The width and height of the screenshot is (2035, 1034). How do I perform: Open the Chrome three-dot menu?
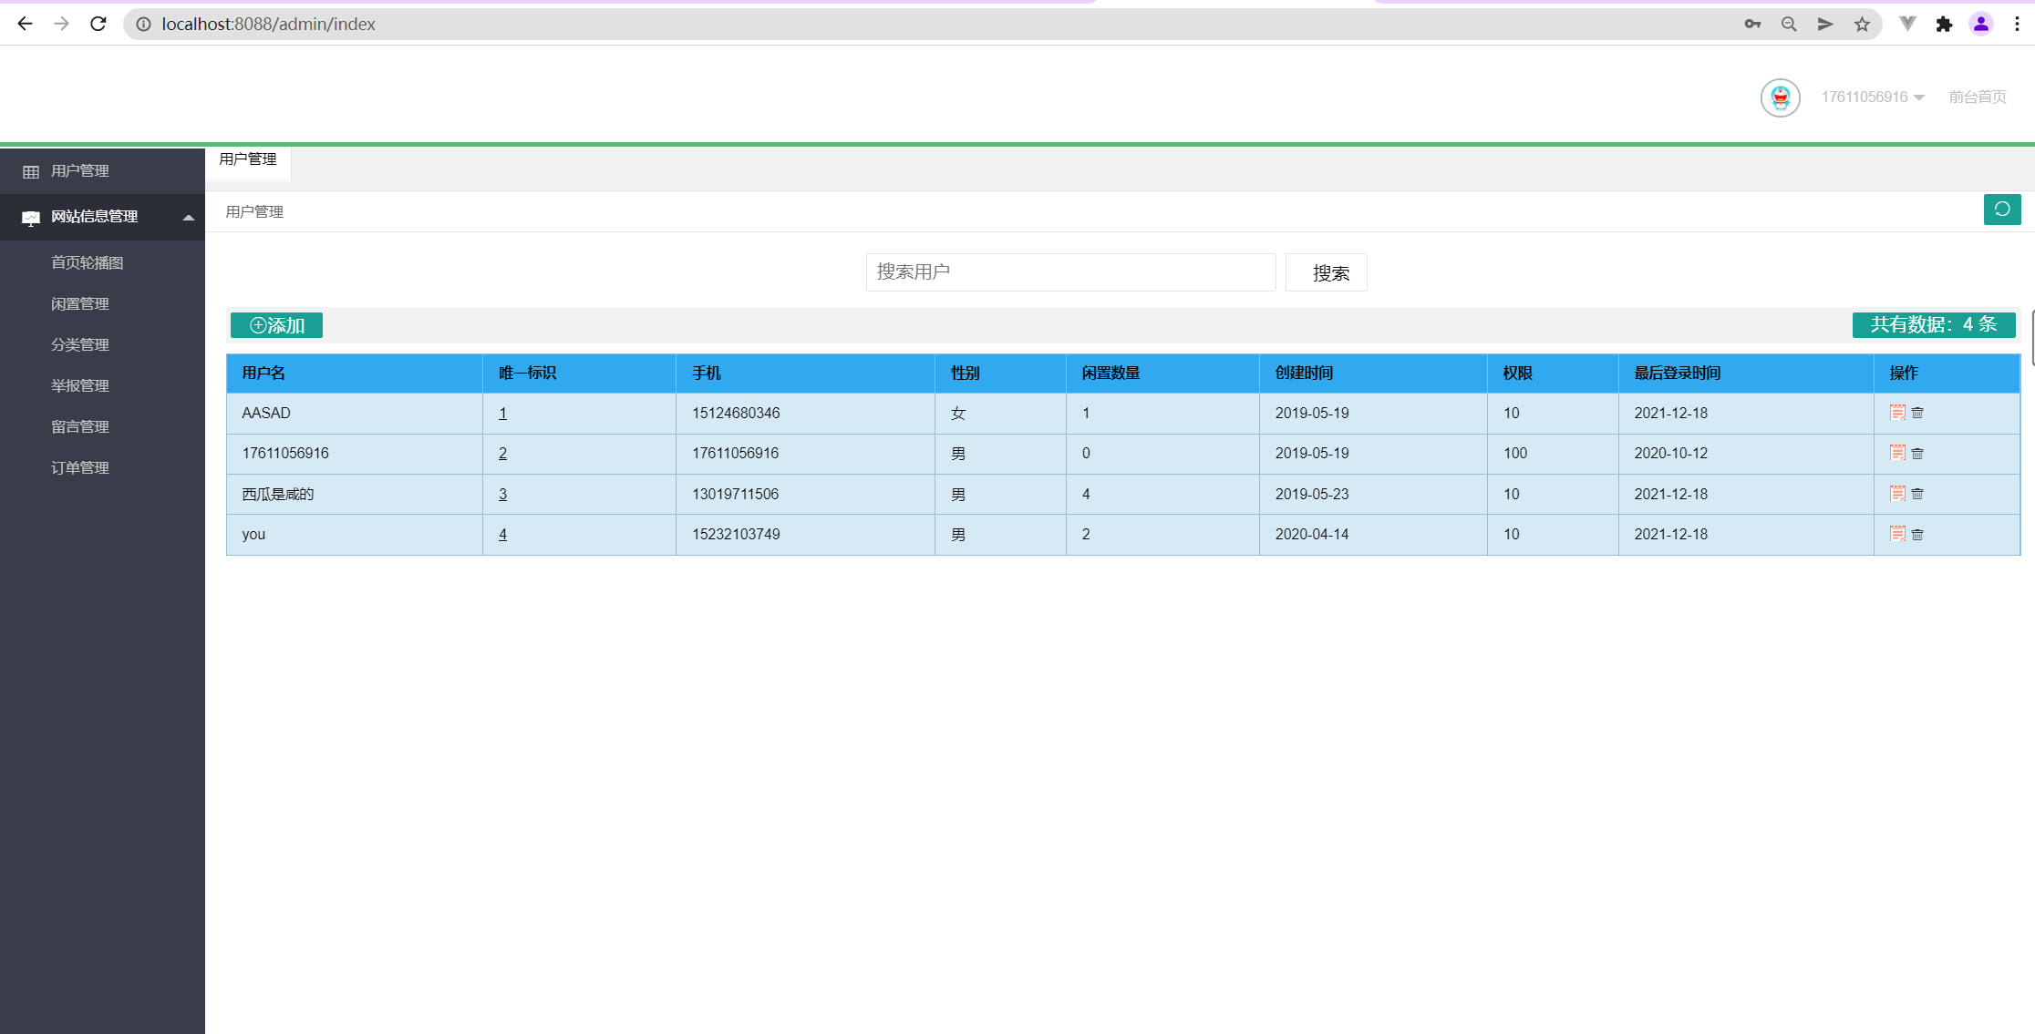[2017, 25]
